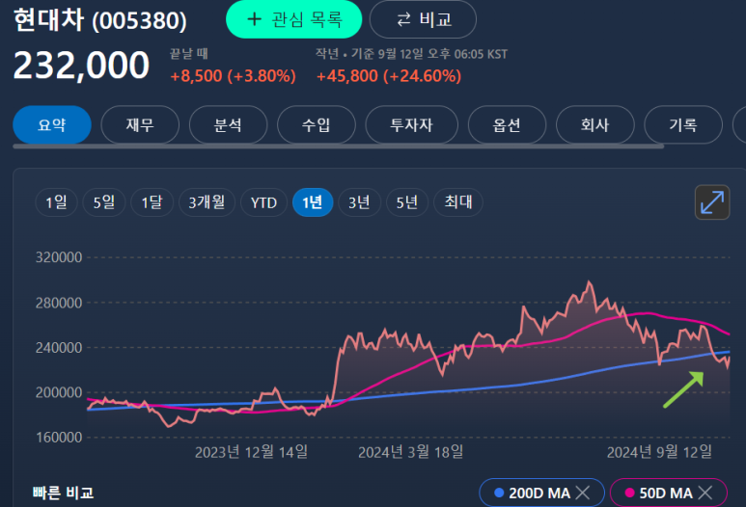Click the 빠른 비교 heading
Image resolution: width=746 pixels, height=507 pixels.
coord(64,493)
